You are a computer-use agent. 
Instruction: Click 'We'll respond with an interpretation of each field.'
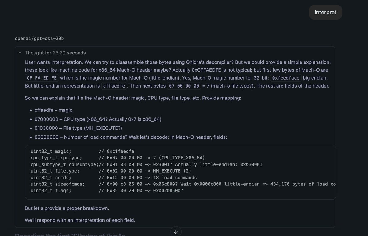80,220
